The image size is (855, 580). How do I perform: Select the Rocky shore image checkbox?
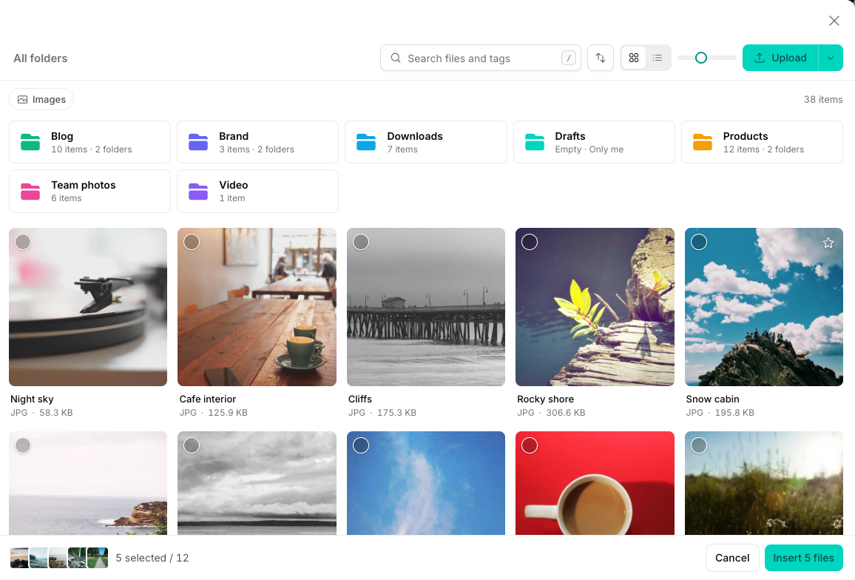click(x=530, y=242)
